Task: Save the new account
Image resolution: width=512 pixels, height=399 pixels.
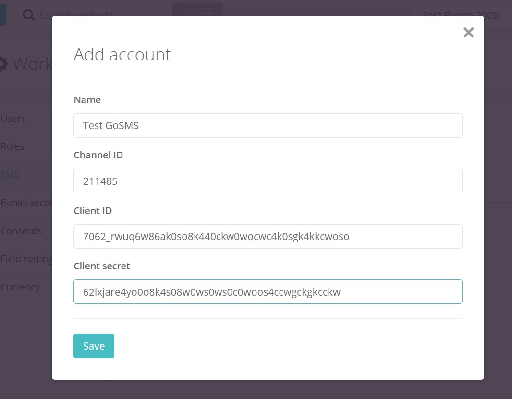Action: pyautogui.click(x=94, y=346)
